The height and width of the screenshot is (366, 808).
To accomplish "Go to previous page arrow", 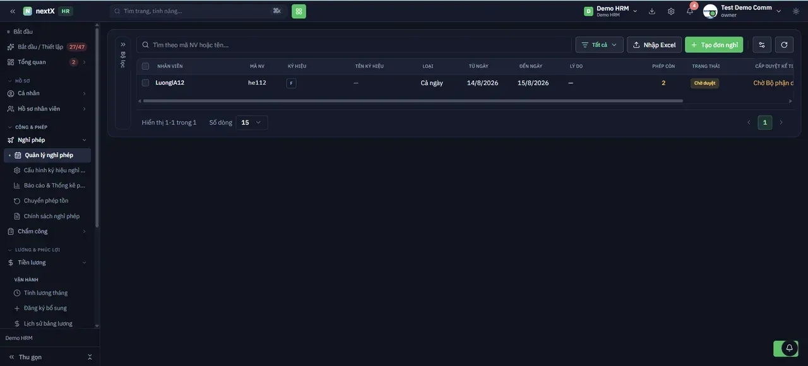I will click(x=749, y=122).
